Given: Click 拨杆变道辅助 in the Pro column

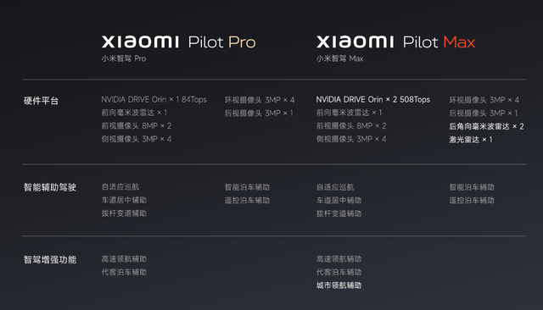Looking at the screenshot, I should tap(124, 213).
